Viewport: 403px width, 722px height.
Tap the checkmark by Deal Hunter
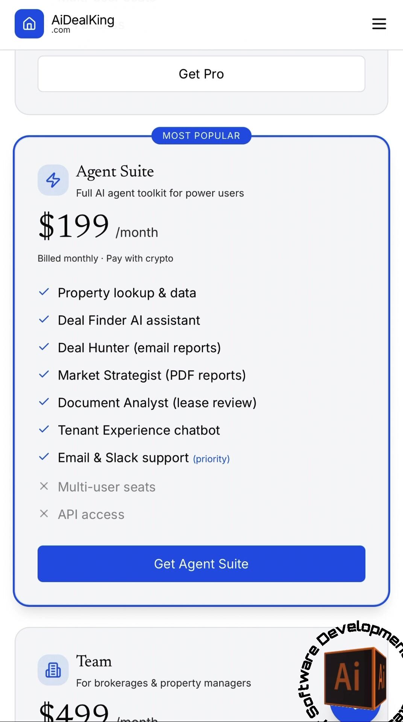[x=44, y=347]
